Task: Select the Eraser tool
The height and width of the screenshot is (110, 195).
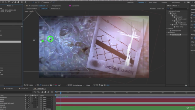Action: [18, 2]
